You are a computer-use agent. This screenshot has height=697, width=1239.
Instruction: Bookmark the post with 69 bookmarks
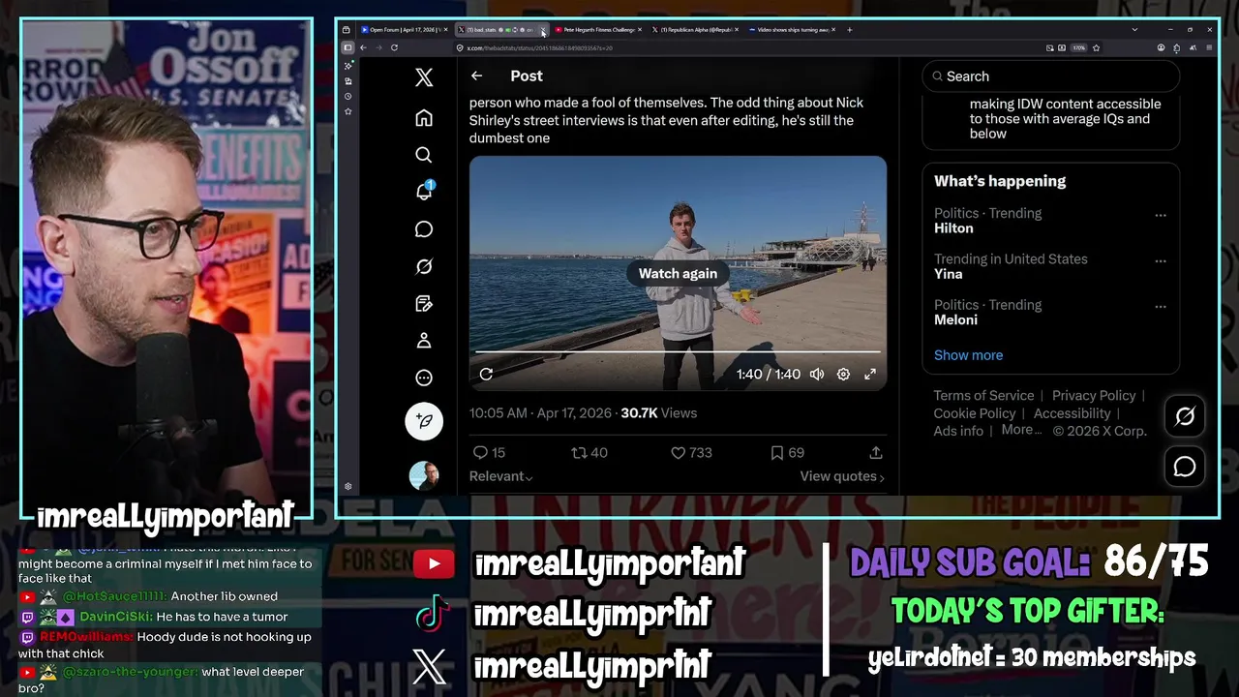tap(787, 452)
